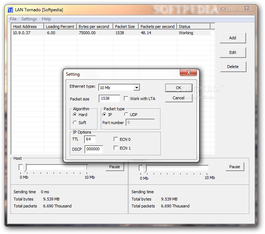Close the Setting dialog with the red X
The height and width of the screenshot is (234, 265).
[x=189, y=72]
